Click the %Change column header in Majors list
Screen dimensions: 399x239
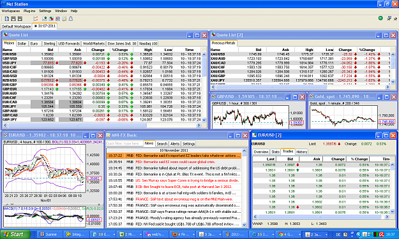point(120,50)
